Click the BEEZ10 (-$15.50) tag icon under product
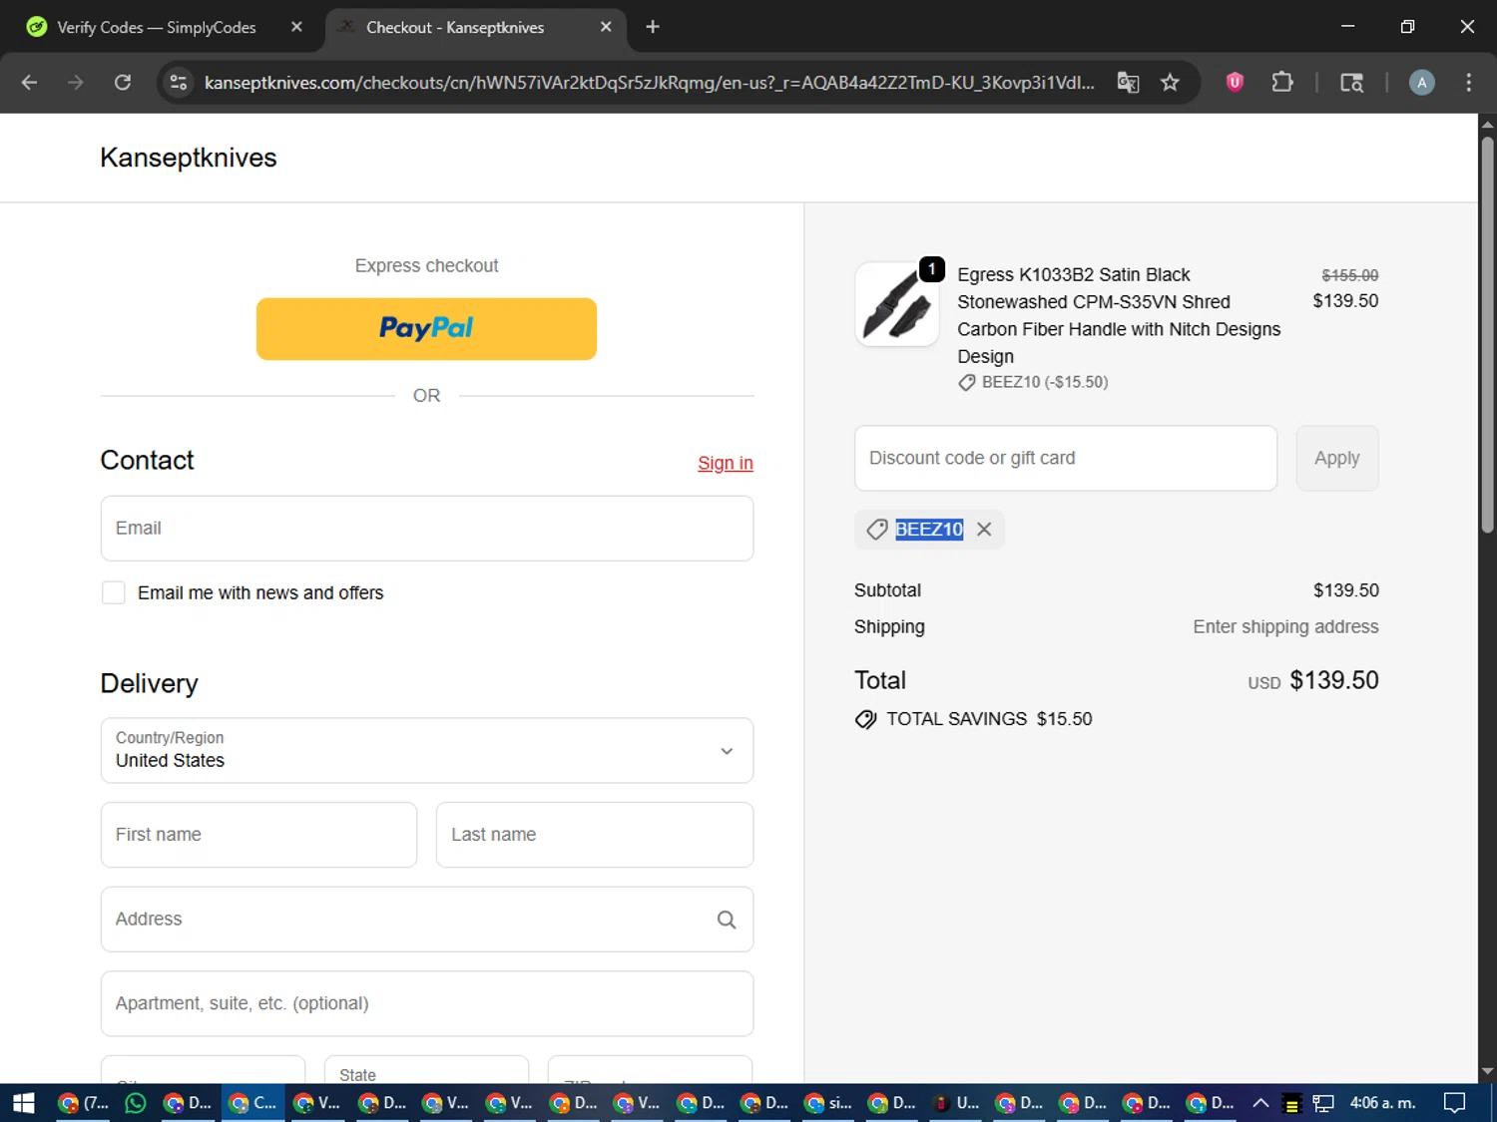The height and width of the screenshot is (1122, 1497). 967,382
